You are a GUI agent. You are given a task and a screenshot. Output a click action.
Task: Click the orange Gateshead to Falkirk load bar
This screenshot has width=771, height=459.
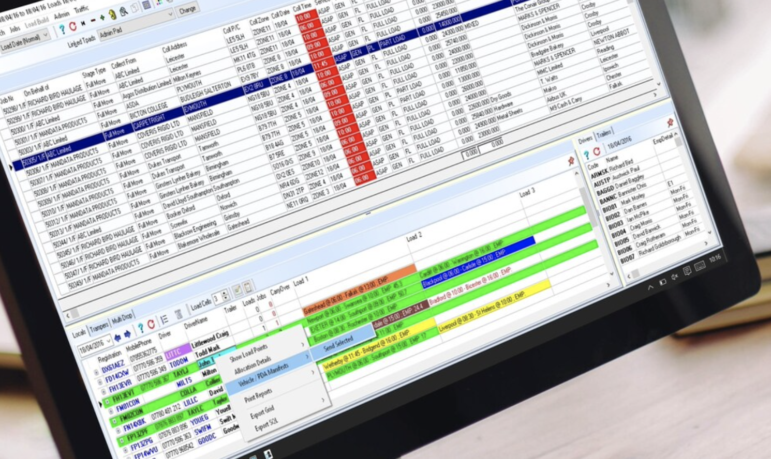click(x=359, y=290)
